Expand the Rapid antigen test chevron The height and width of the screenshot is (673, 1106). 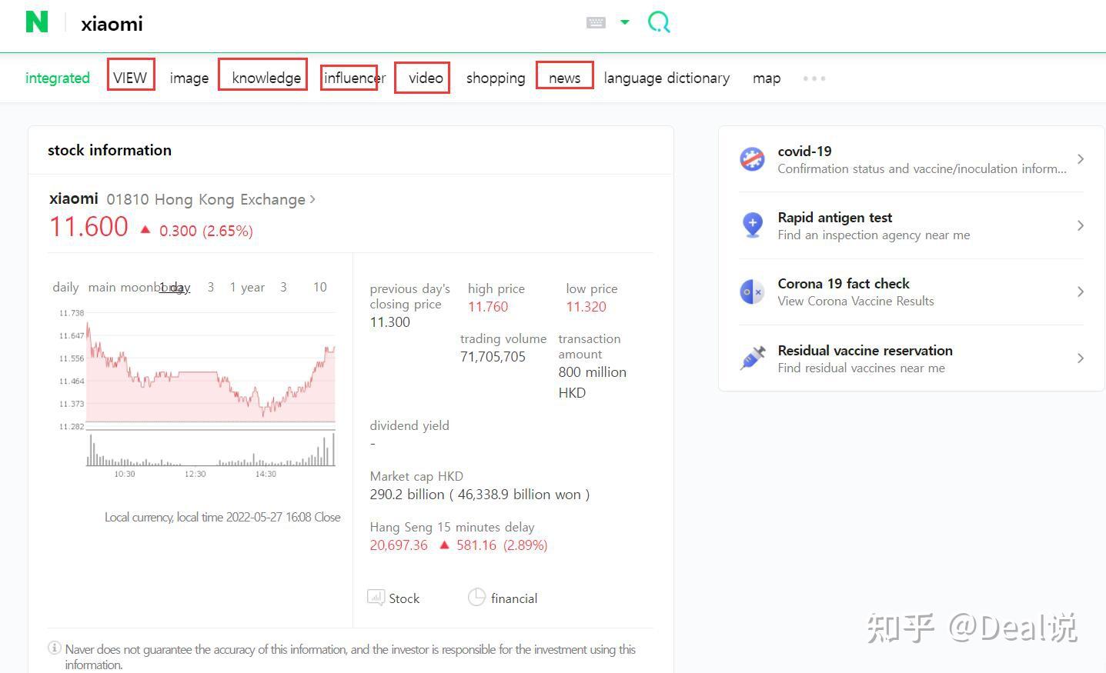[1081, 225]
